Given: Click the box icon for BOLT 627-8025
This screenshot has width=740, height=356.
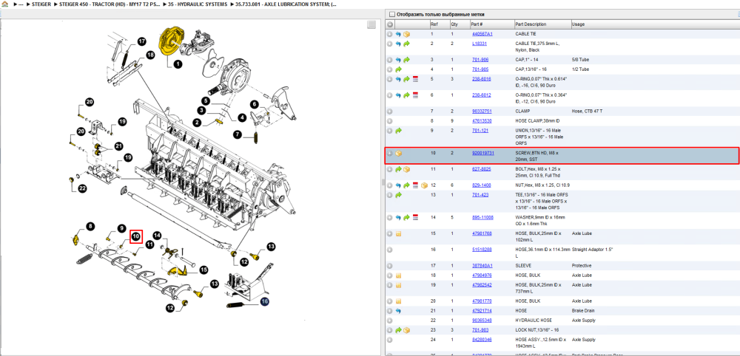Looking at the screenshot, I should (x=406, y=168).
